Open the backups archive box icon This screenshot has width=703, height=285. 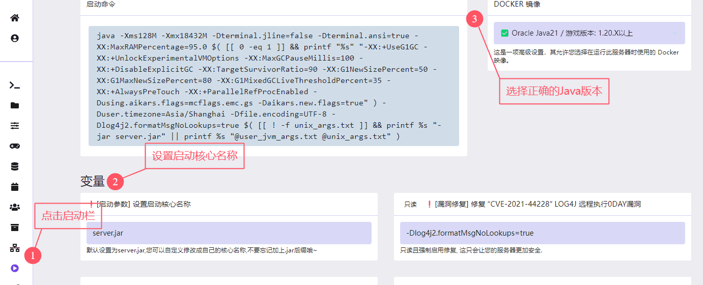pos(15,227)
